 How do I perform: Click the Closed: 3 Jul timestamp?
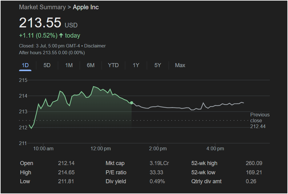(x=50, y=46)
